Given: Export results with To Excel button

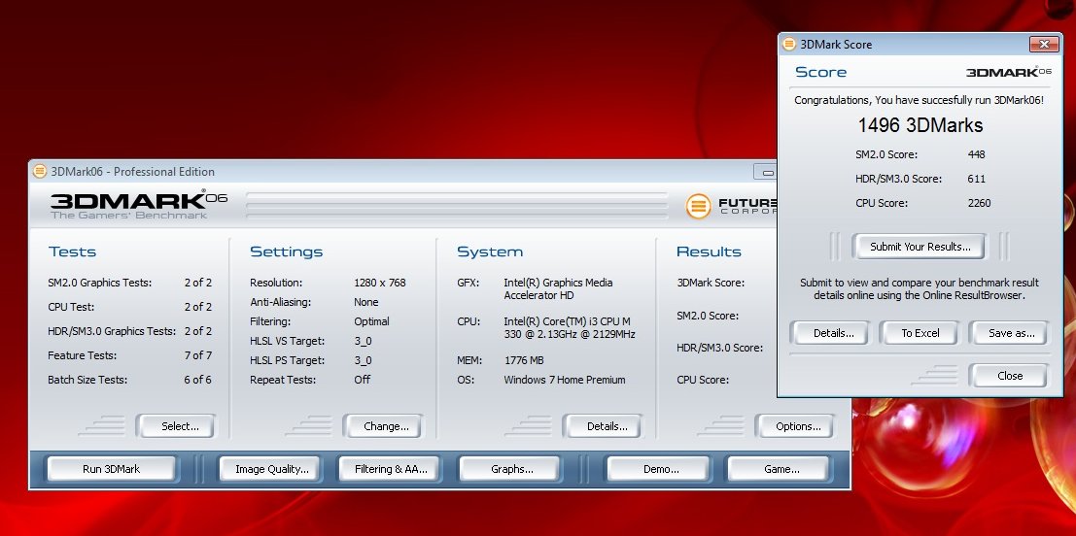Looking at the screenshot, I should coord(920,332).
